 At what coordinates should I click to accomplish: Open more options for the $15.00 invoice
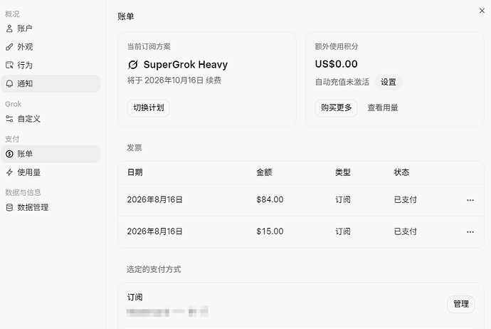click(x=470, y=232)
